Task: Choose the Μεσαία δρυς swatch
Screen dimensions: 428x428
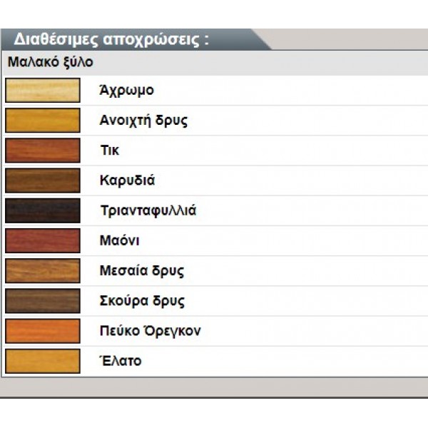Action: pos(43,271)
